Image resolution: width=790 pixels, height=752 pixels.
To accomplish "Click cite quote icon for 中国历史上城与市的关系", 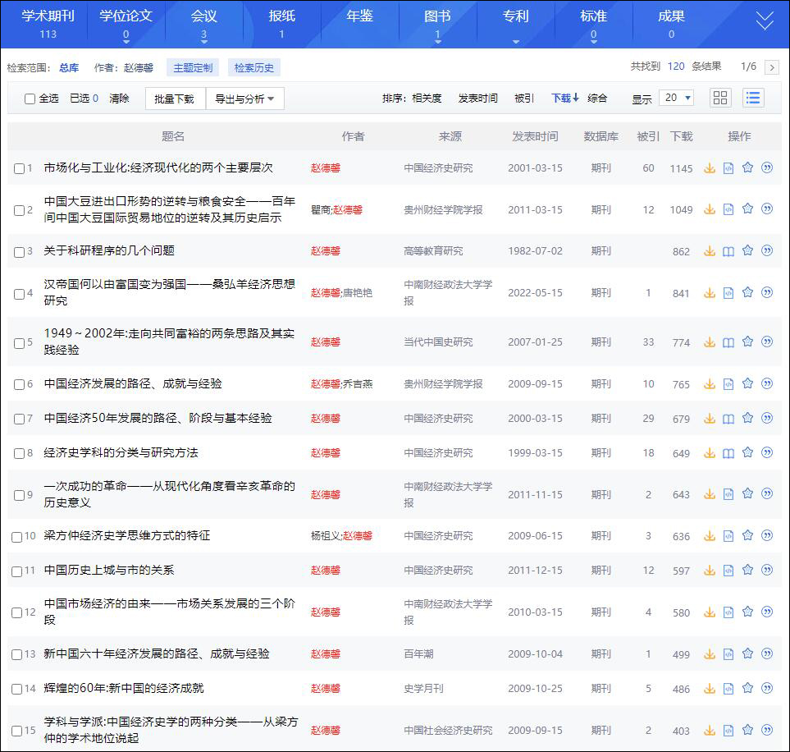I will (x=767, y=570).
